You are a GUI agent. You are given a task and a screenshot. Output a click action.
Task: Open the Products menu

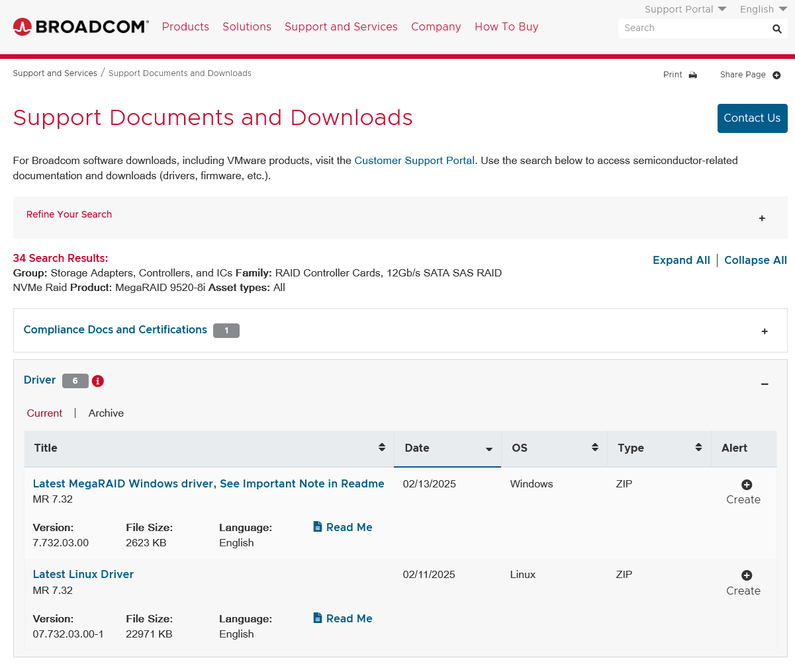[x=185, y=27]
